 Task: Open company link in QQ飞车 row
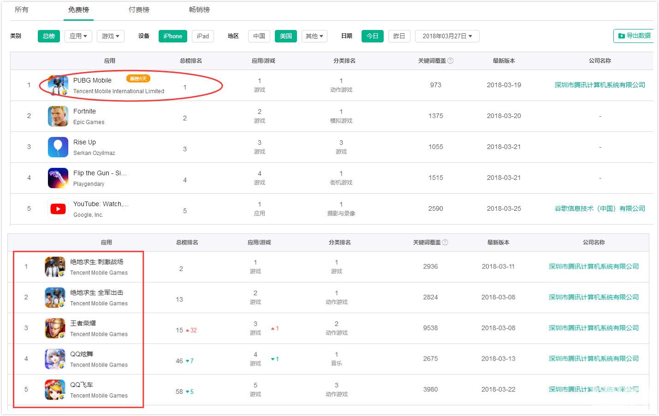click(594, 389)
